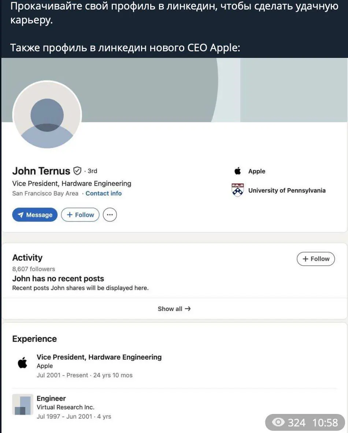Viewport: 348px width, 433px height.
Task: Click the headline under John Ternus's name
Action: 71,184
